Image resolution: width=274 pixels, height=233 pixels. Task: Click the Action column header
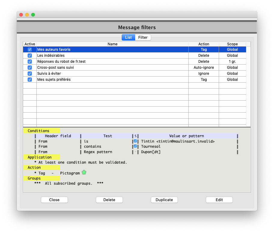coord(203,44)
